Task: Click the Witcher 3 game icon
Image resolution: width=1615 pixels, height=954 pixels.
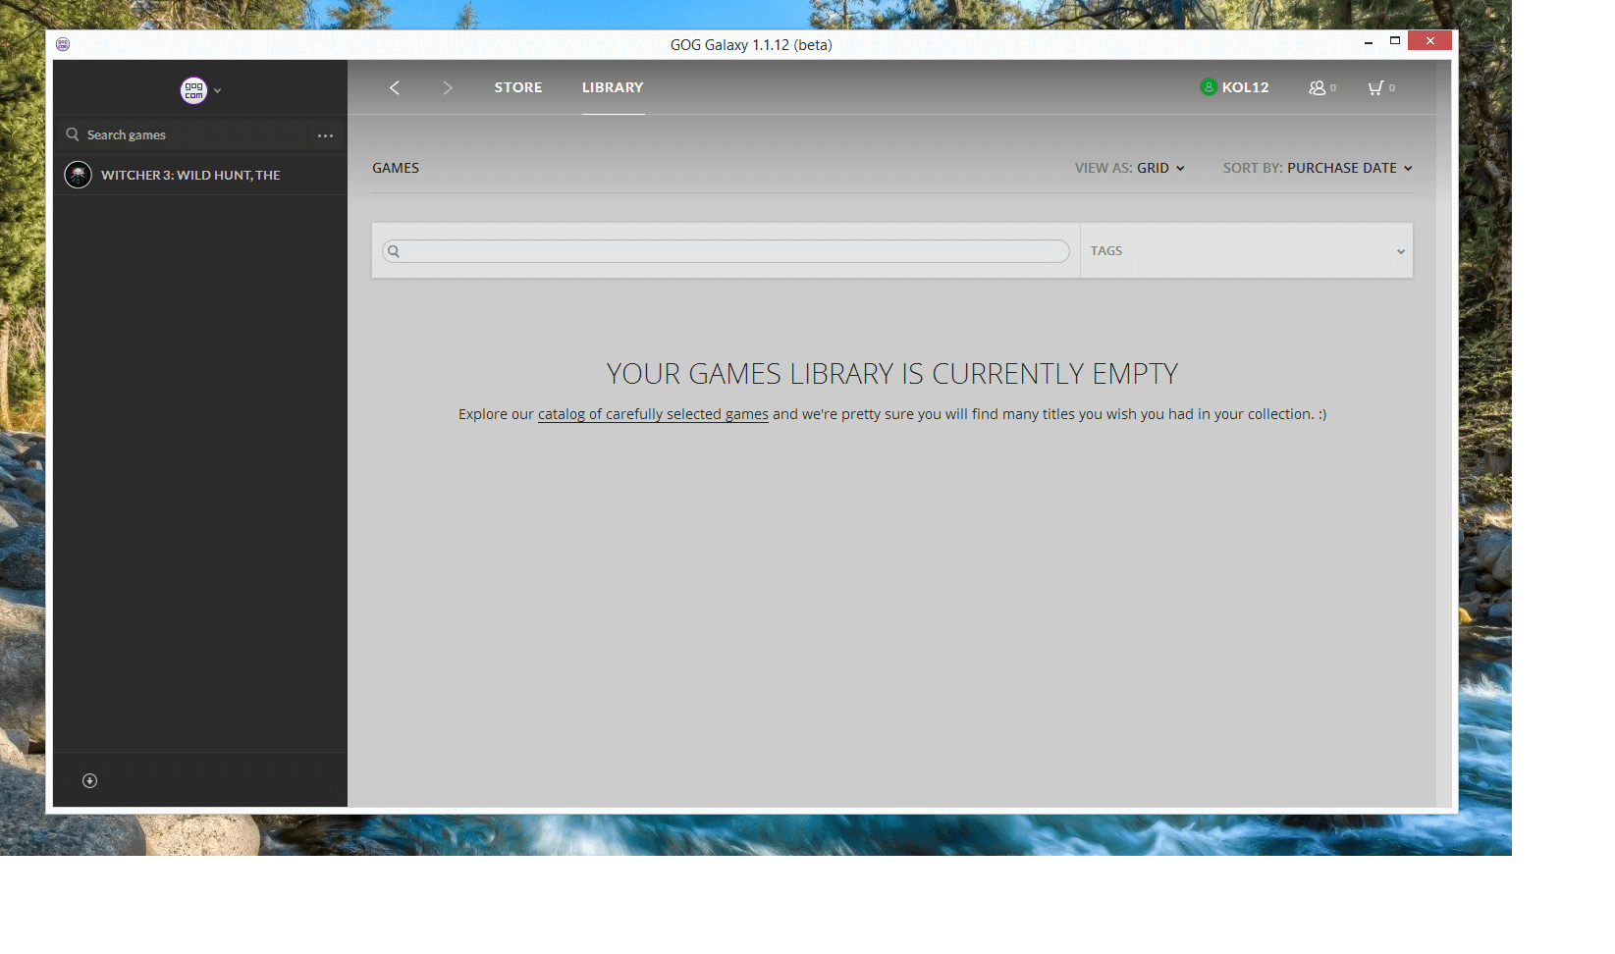Action: [78, 175]
